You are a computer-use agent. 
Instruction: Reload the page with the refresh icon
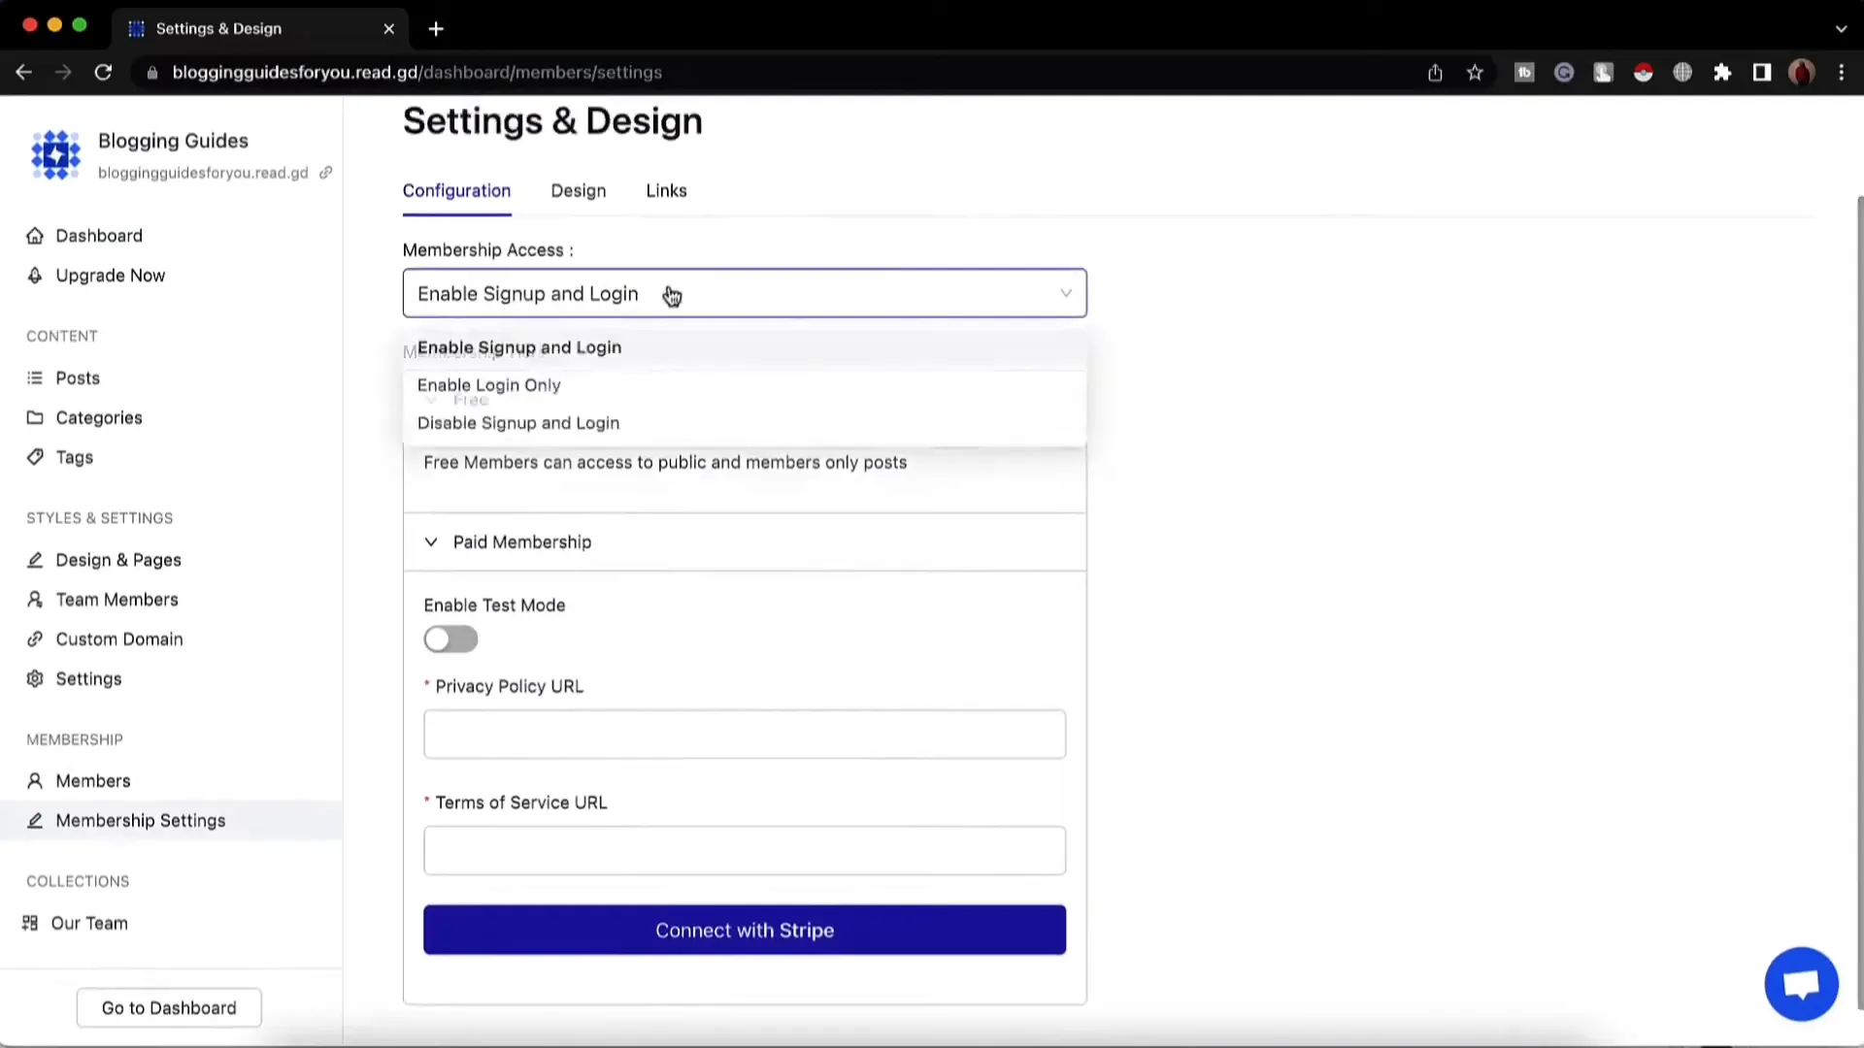[x=103, y=73]
